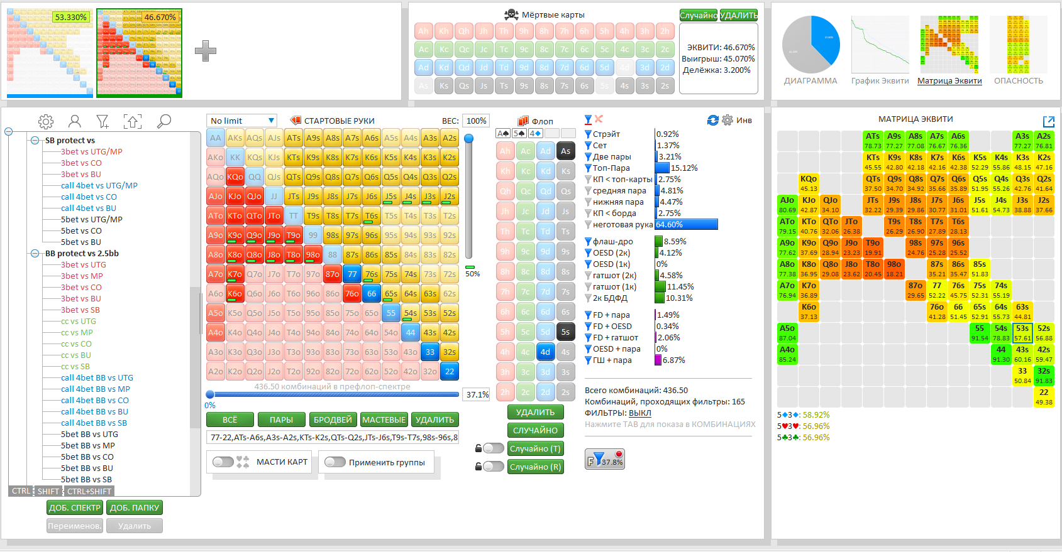Select the first player range showing 53.330%
Screen dimensions: 1062x552
coord(50,53)
